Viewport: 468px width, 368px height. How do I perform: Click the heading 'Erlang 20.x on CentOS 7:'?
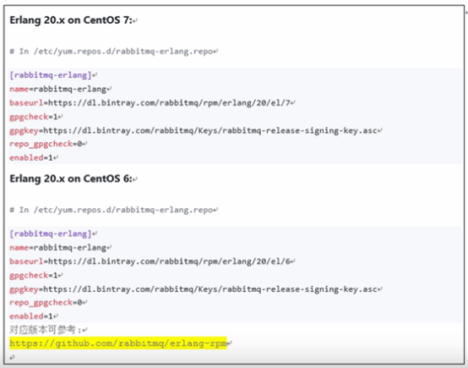click(x=71, y=20)
